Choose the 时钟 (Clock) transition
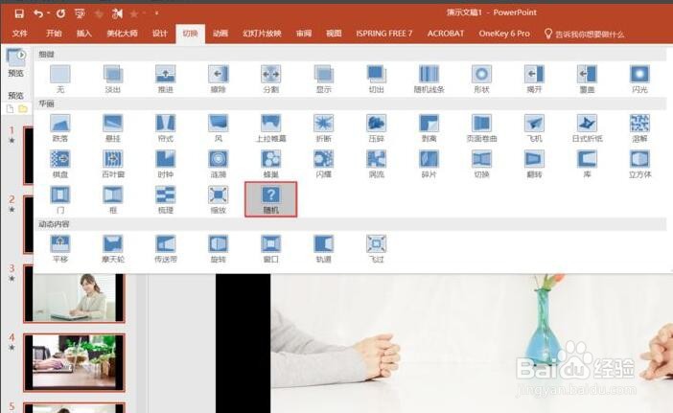673x413 pixels. 166,164
